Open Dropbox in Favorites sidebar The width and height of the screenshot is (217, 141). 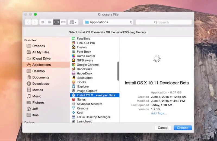click(x=46, y=46)
